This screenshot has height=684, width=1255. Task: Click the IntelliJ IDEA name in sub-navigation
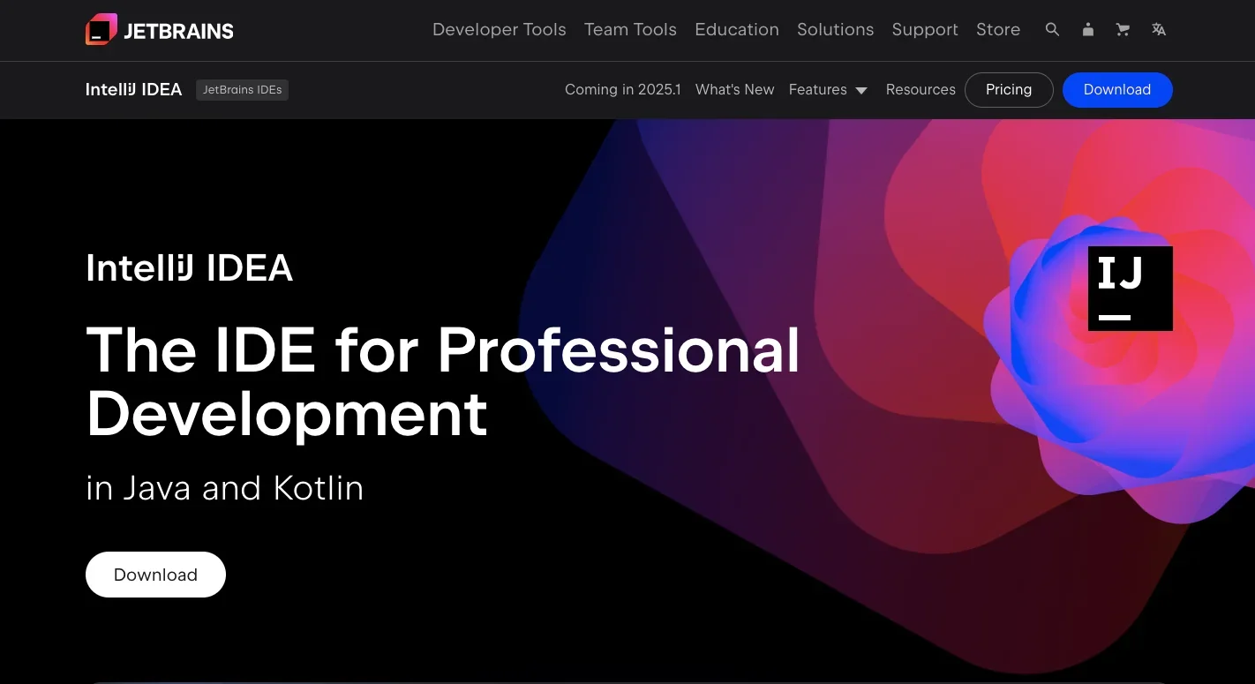133,90
